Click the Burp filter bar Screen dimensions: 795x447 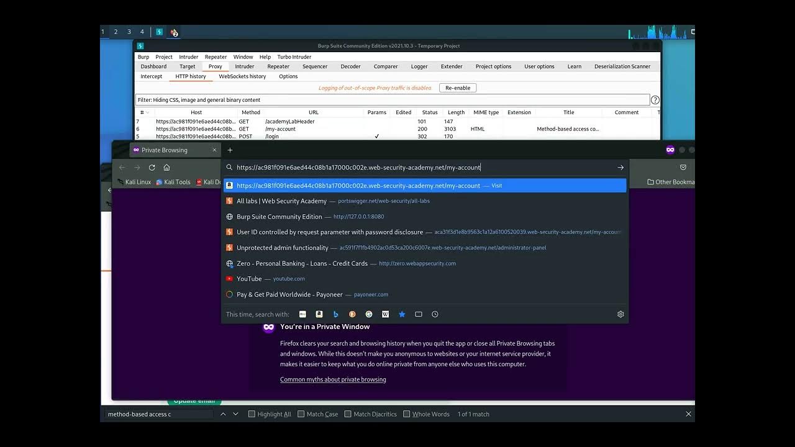(x=393, y=100)
